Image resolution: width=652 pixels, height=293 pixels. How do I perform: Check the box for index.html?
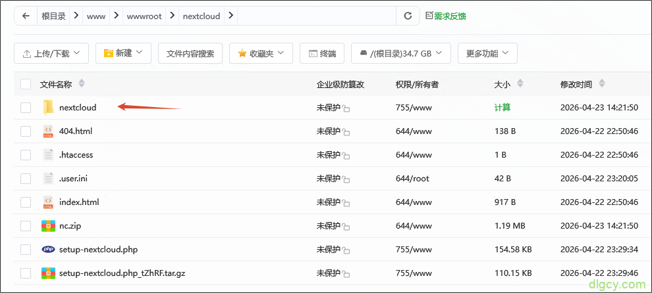[x=26, y=202]
